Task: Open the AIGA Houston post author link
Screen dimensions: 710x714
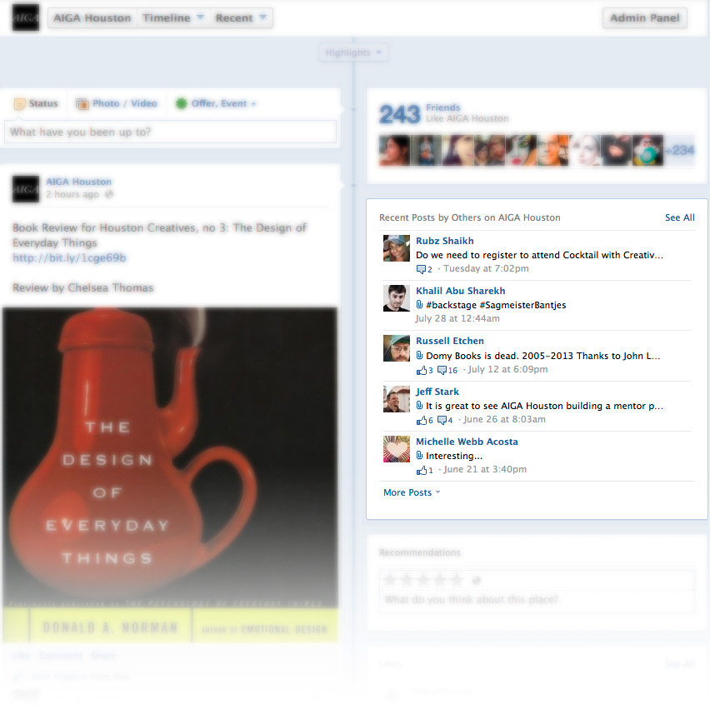Action: (79, 182)
